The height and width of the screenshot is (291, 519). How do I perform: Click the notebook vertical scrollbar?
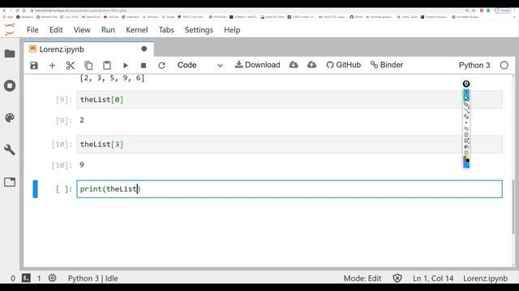tap(513, 207)
